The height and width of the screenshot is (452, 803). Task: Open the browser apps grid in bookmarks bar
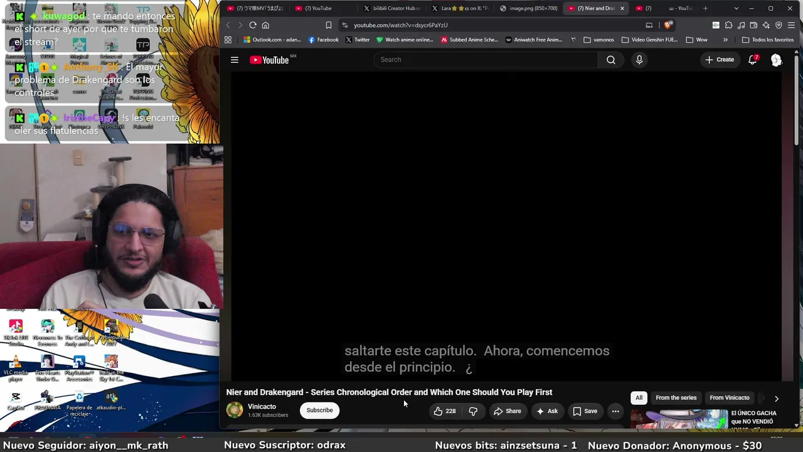point(228,40)
